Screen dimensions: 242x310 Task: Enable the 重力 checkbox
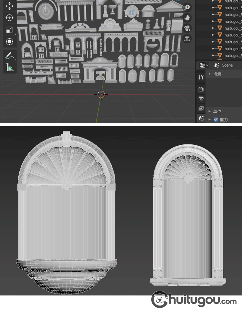pyautogui.click(x=216, y=119)
